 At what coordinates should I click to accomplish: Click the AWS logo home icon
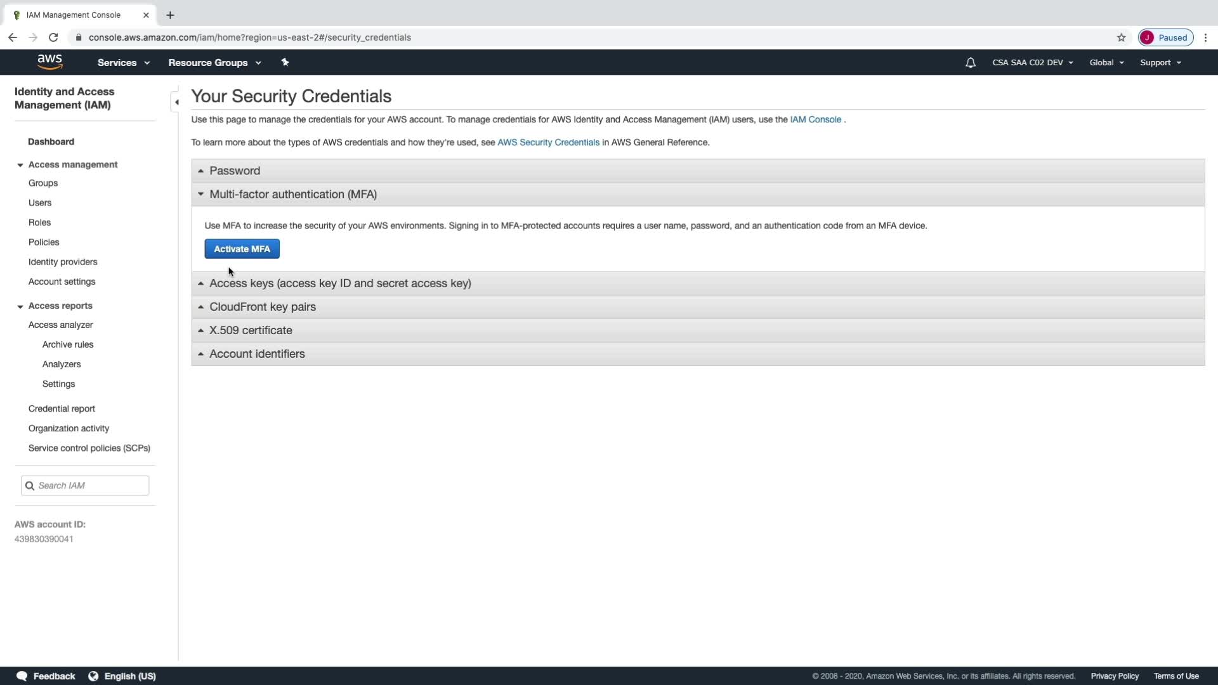pos(49,62)
